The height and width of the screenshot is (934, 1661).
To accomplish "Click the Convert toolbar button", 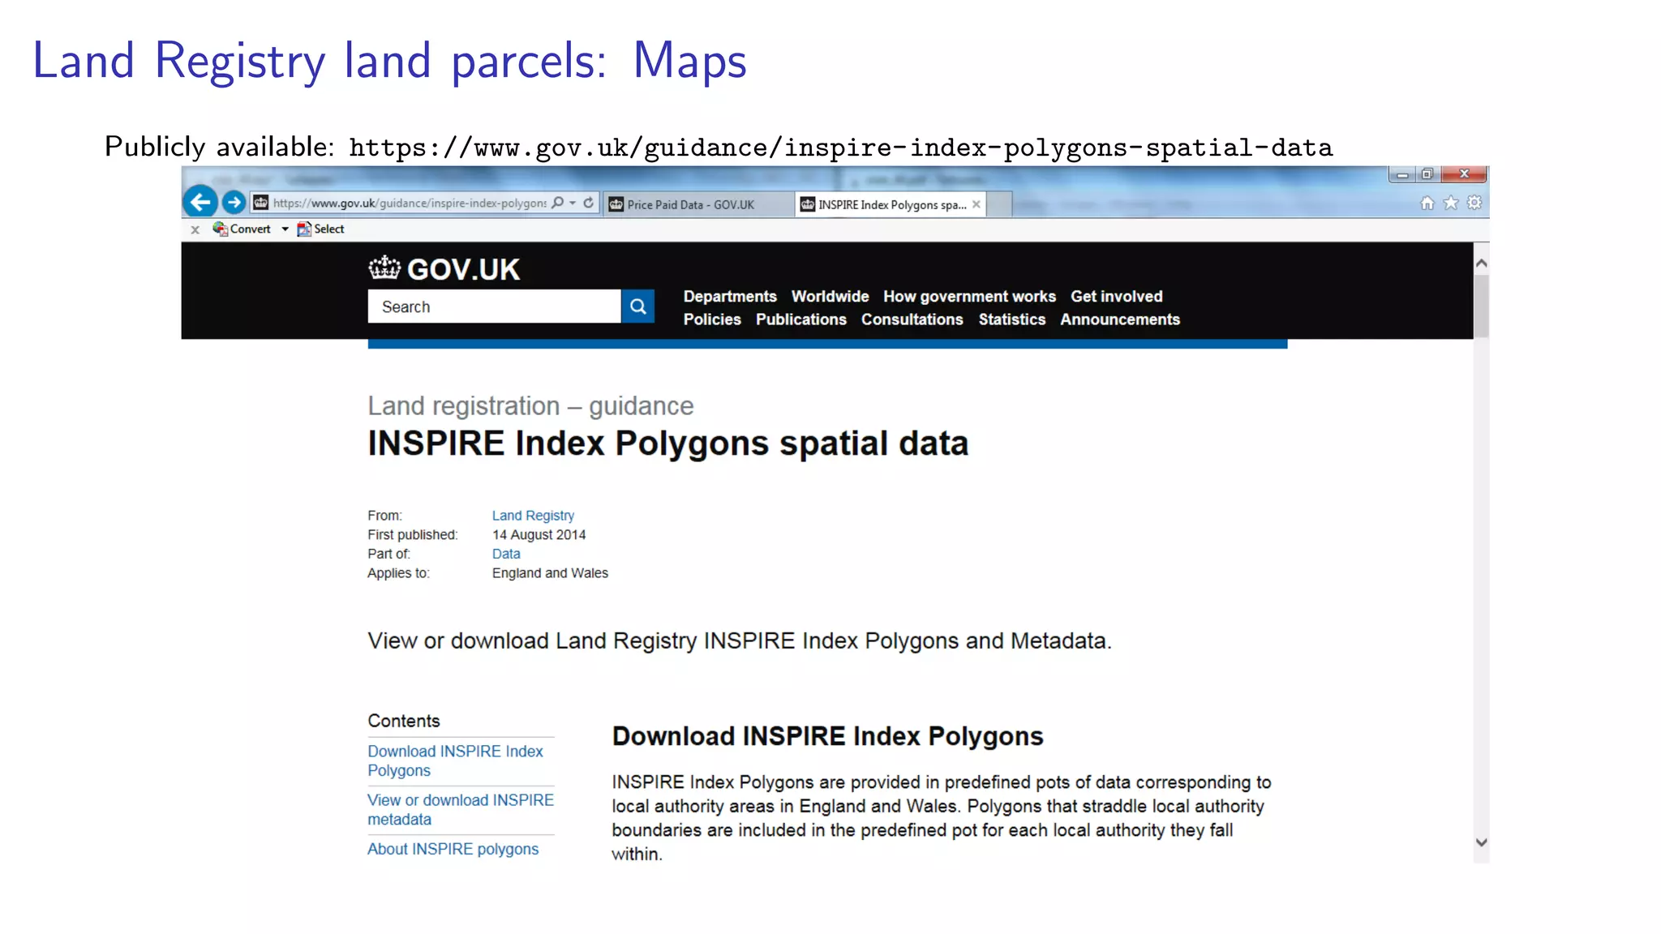I will tap(242, 229).
